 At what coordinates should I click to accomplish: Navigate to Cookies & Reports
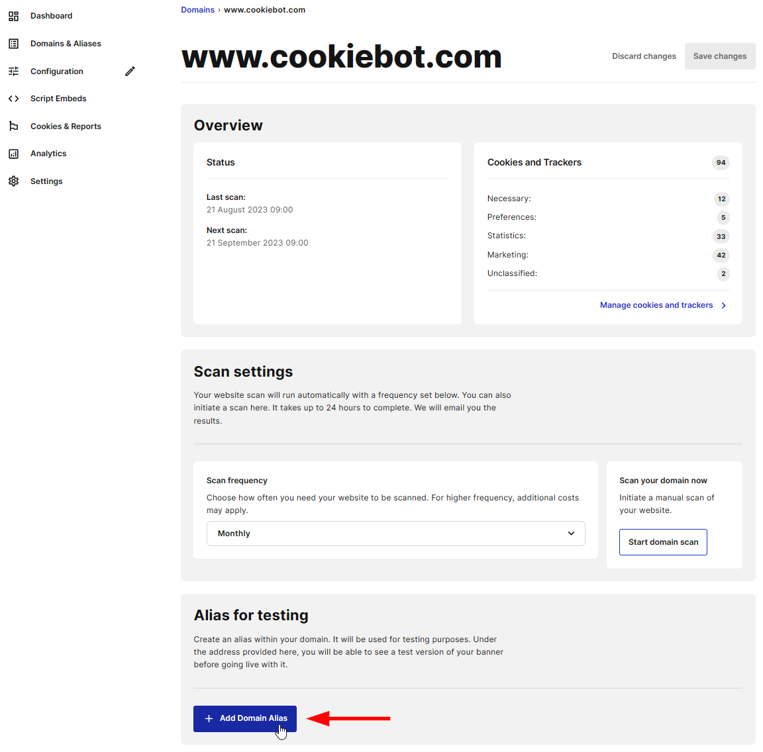point(66,126)
